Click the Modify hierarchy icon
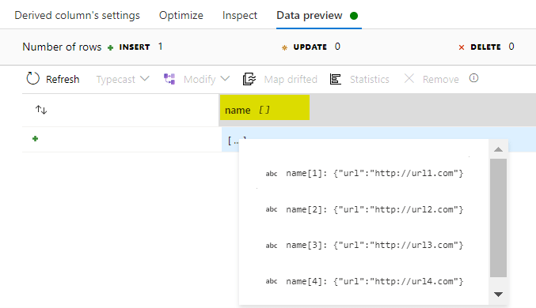 pos(169,79)
